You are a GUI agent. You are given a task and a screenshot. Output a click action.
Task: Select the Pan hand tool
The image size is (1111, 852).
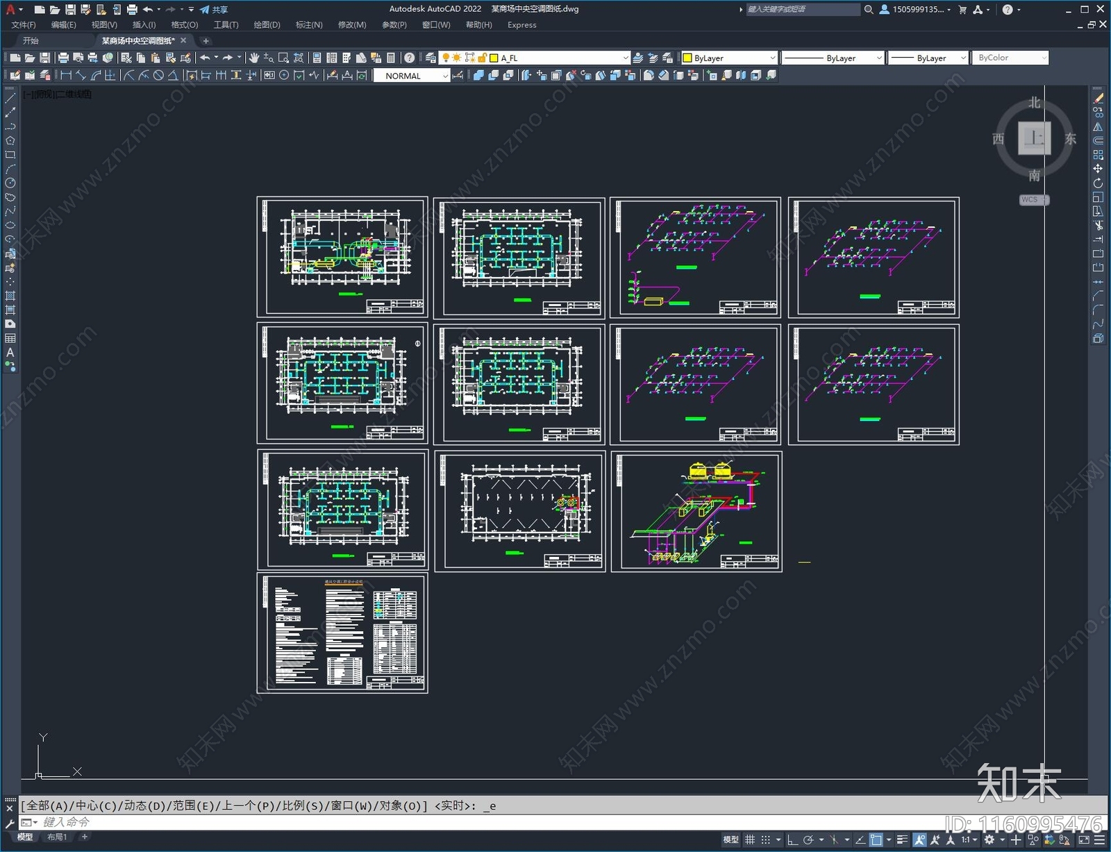[x=254, y=58]
